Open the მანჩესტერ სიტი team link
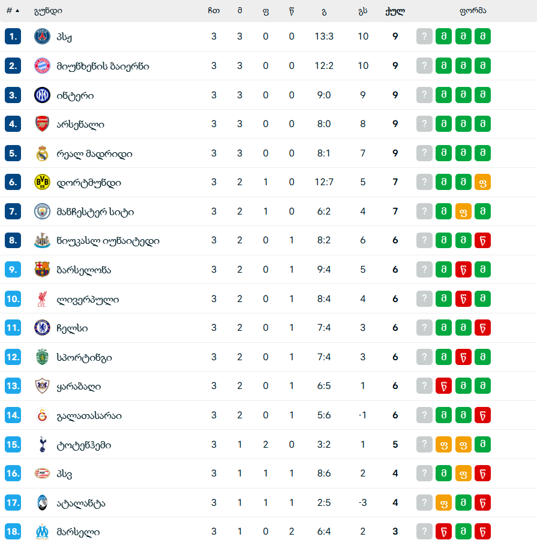 coord(95,212)
